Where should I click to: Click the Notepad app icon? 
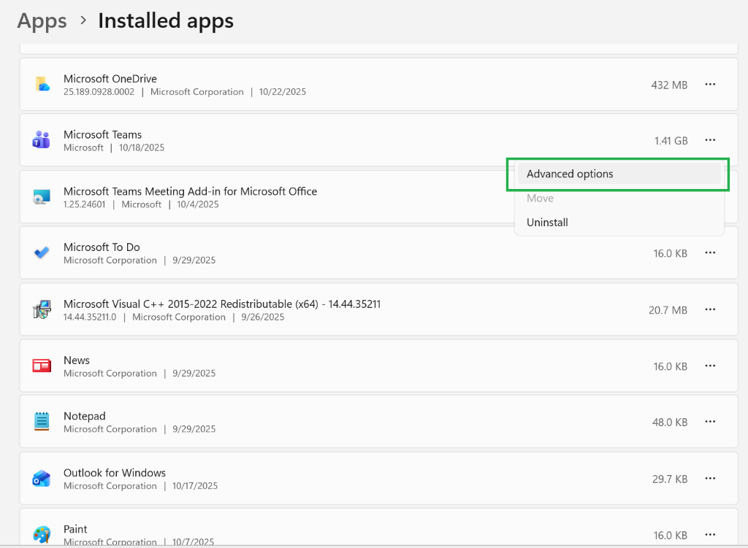[x=42, y=422]
